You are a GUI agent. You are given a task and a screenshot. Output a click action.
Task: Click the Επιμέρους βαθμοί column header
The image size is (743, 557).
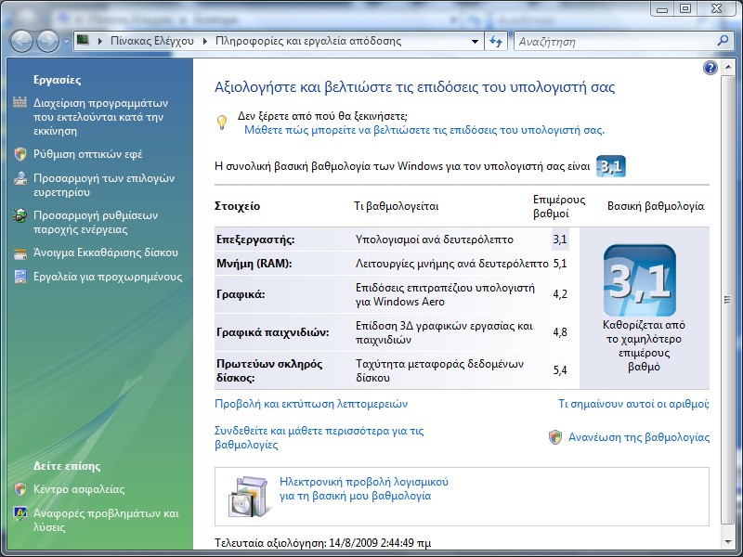559,206
